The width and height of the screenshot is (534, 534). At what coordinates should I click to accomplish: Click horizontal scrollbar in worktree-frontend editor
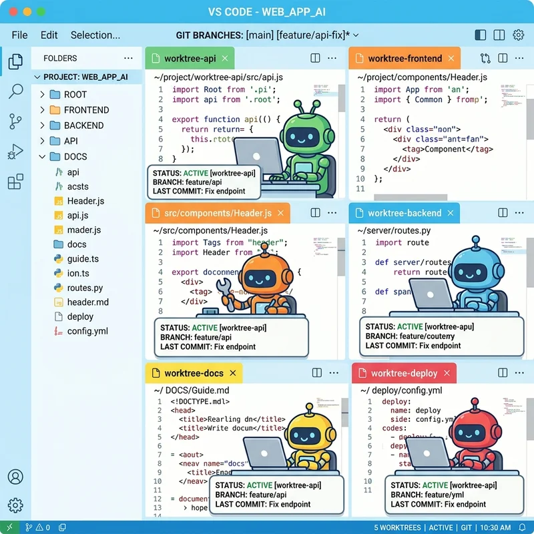[411, 197]
